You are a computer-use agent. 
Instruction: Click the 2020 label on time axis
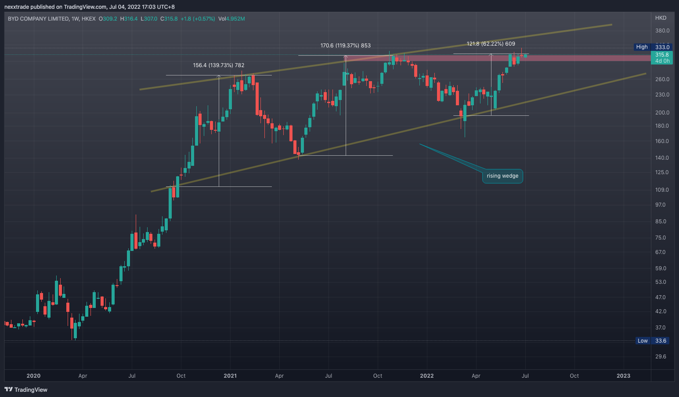[33, 376]
